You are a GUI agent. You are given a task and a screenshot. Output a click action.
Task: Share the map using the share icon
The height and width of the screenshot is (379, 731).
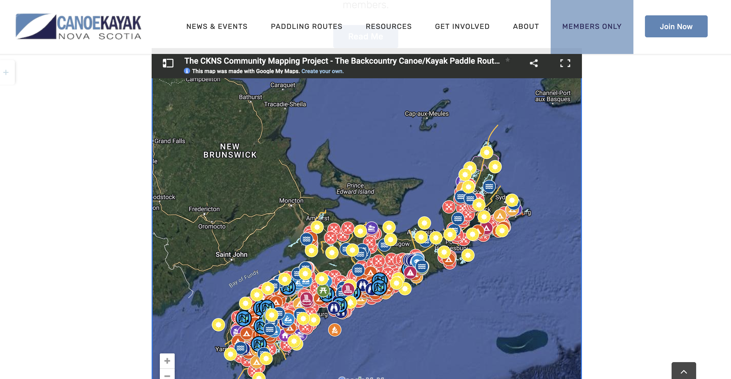click(x=534, y=63)
